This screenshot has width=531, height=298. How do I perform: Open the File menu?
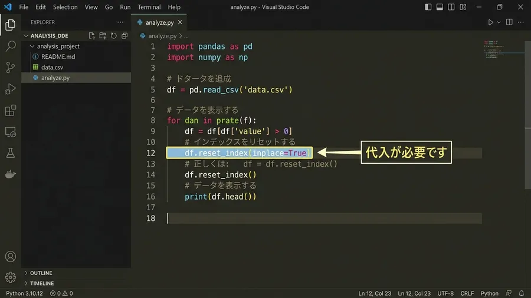pos(24,6)
